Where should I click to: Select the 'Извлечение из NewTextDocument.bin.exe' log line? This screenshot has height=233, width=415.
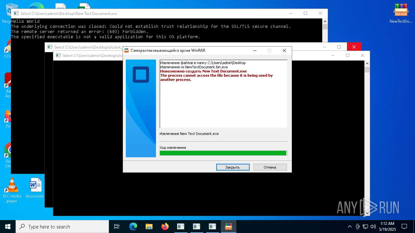coord(194,67)
